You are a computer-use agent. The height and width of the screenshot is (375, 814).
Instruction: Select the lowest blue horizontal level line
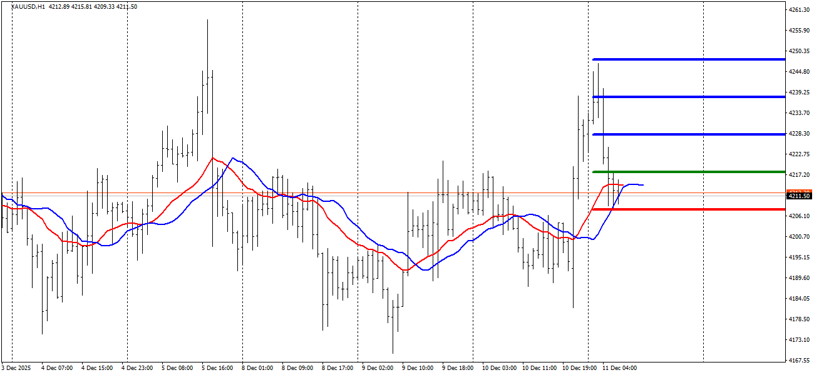tap(689, 134)
